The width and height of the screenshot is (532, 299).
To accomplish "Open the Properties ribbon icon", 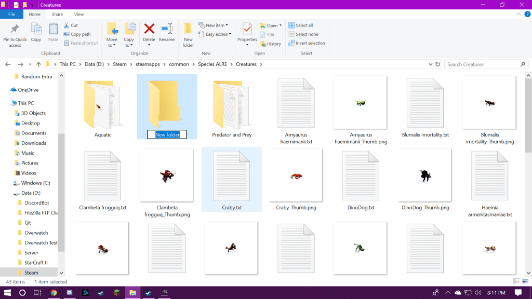I will tap(247, 29).
